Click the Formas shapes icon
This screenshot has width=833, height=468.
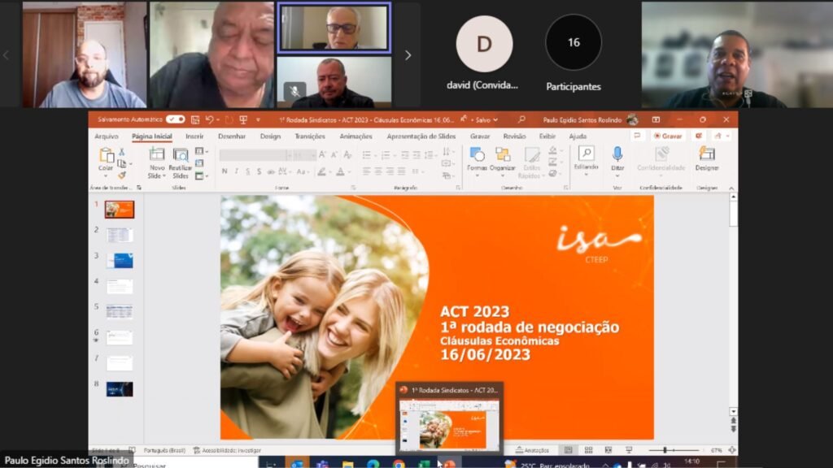click(477, 156)
